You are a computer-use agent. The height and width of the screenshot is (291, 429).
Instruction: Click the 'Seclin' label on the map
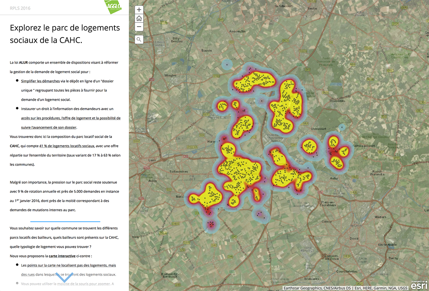312,9
